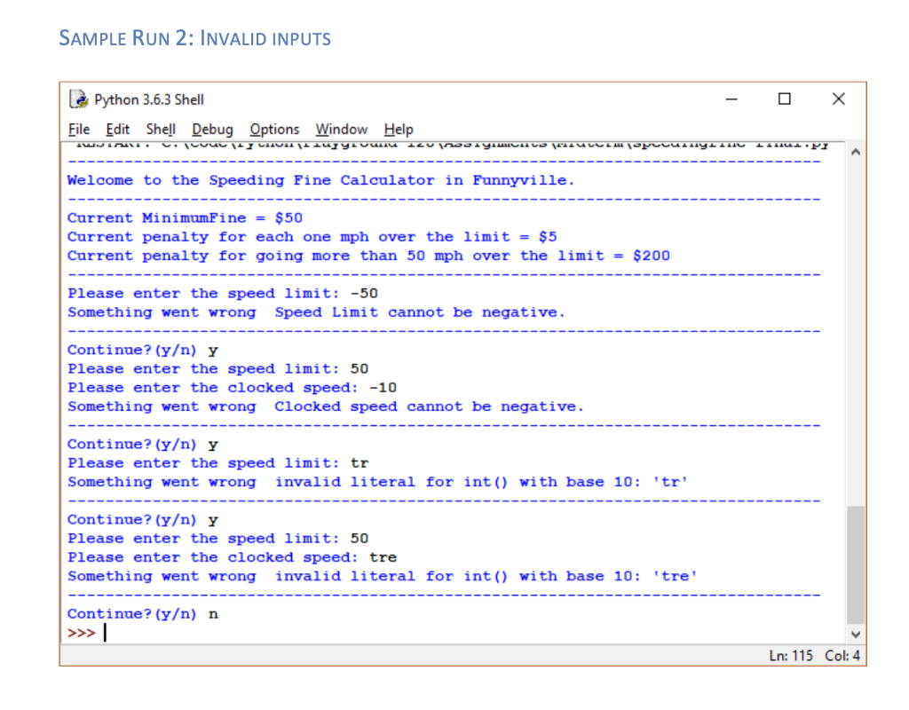
Task: Minimize the Python 3.6.3 Shell window
Action: point(730,99)
